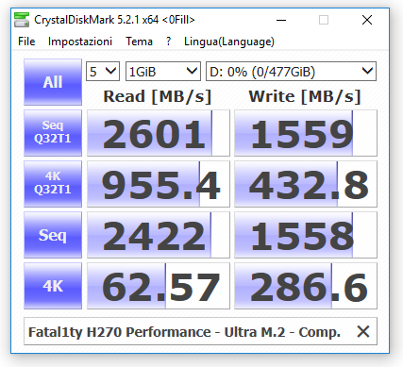Start the 4K benchmark
Image resolution: width=403 pixels, height=367 pixels.
point(53,286)
